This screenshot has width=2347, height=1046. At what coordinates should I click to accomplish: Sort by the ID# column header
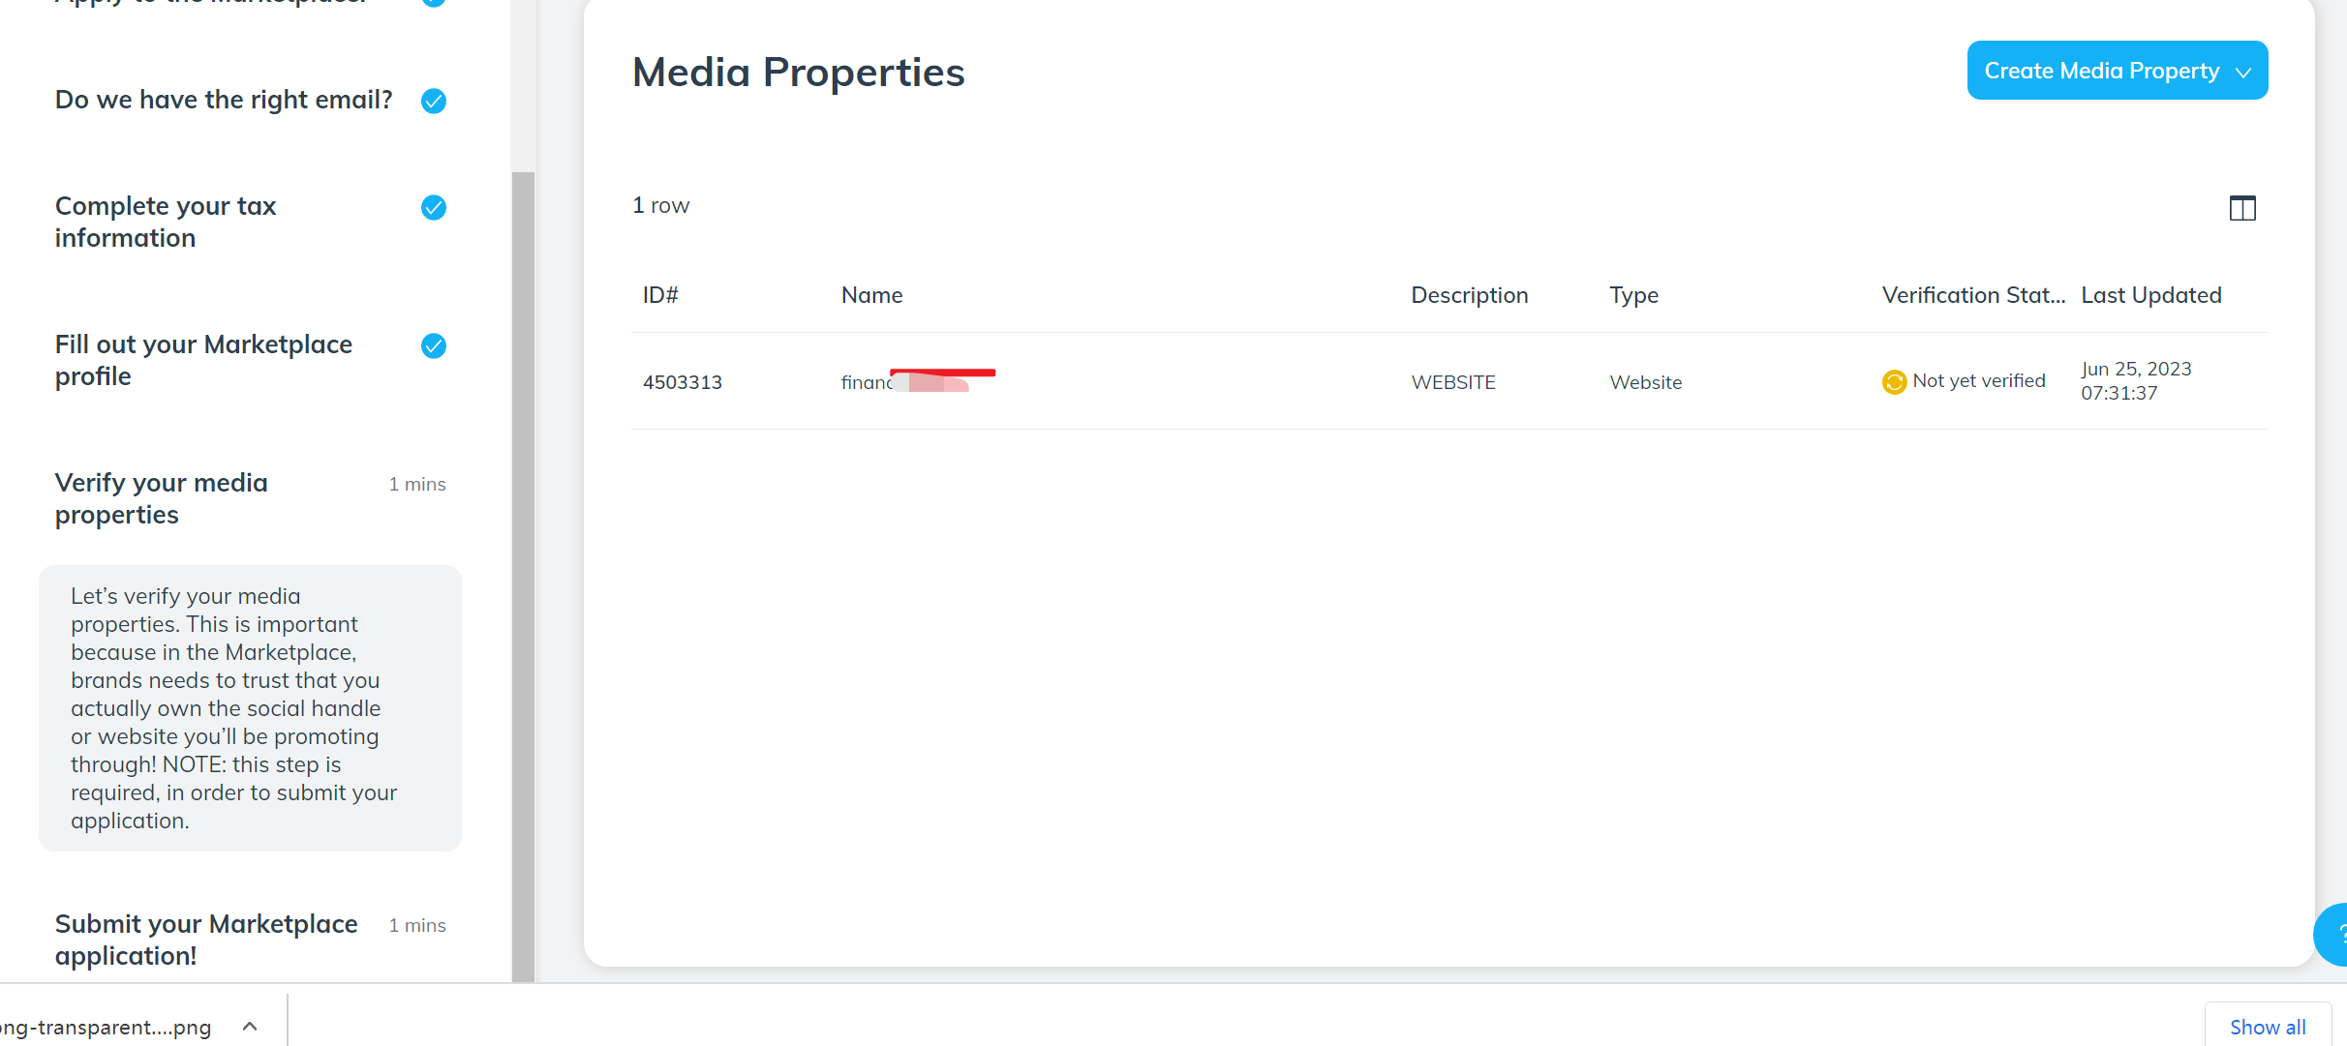[x=660, y=295]
